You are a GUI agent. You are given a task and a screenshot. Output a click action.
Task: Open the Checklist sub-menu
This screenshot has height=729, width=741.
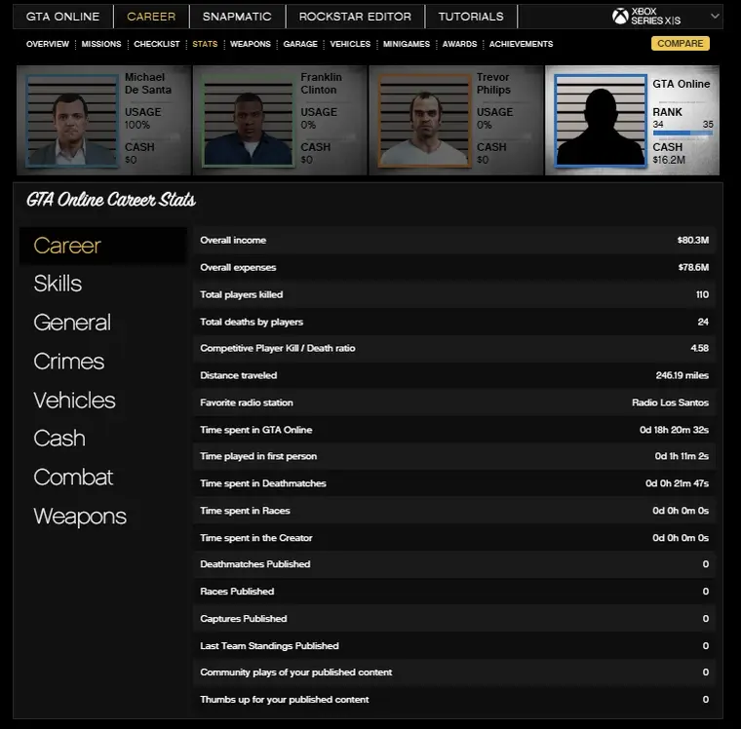click(157, 44)
